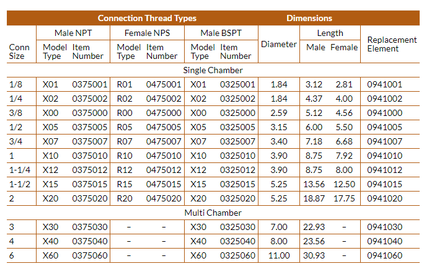Image resolution: width=424 pixels, height=274 pixels.
Task: Select the Female NPS column heading
Action: pyautogui.click(x=147, y=33)
